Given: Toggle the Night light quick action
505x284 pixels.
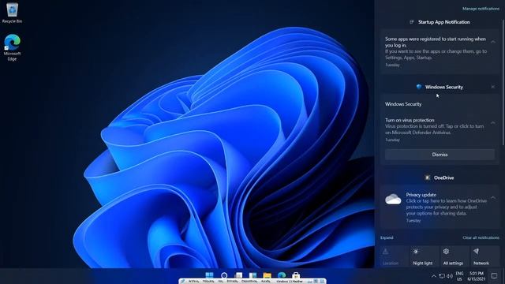Looking at the screenshot, I should (425, 256).
